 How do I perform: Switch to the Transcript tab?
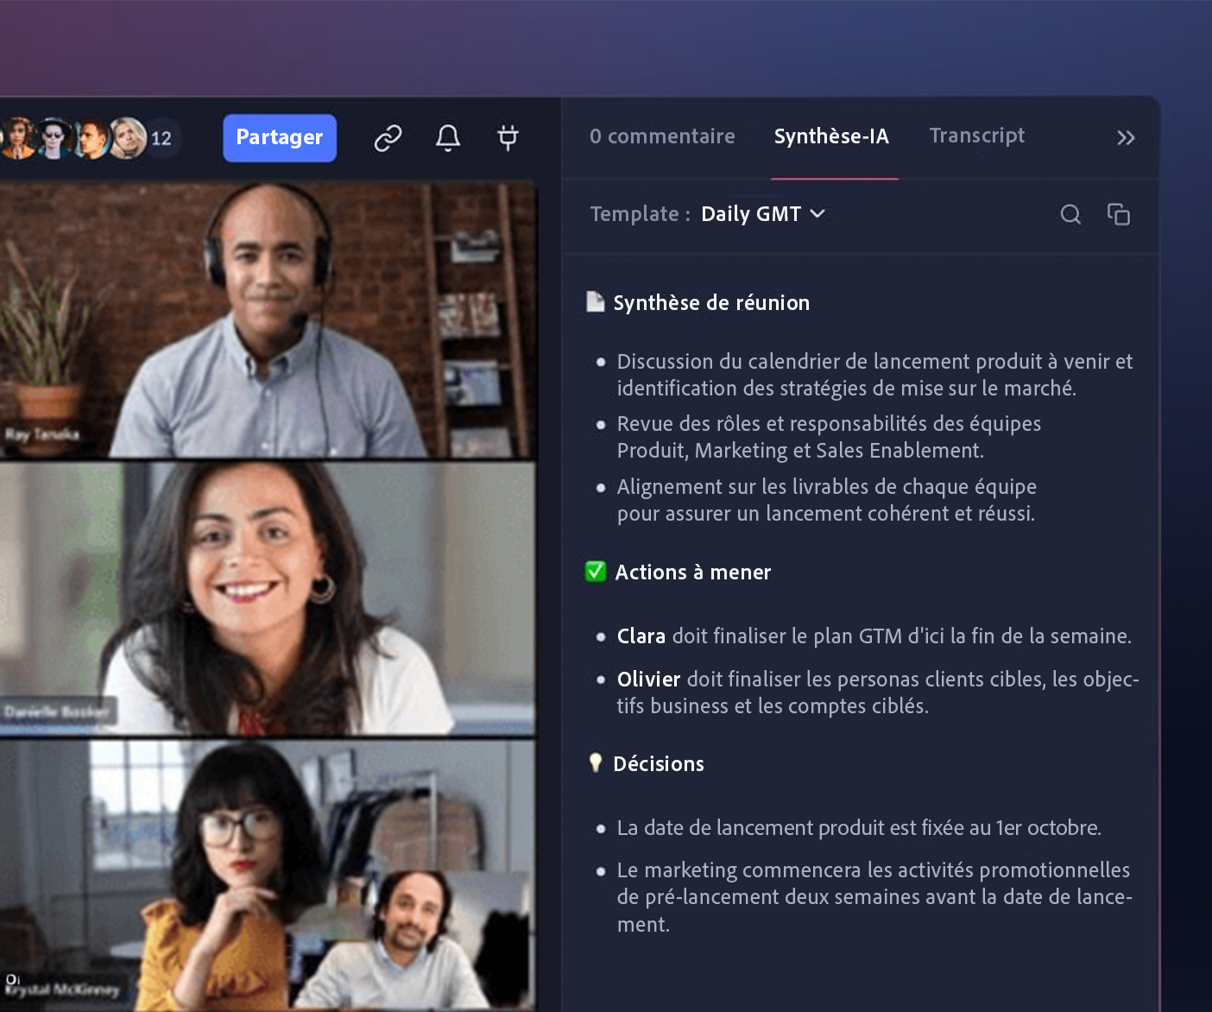pos(976,136)
